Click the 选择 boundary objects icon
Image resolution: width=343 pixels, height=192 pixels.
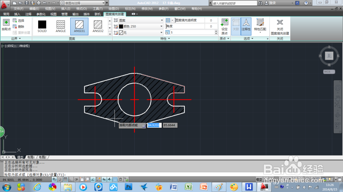tap(15, 20)
